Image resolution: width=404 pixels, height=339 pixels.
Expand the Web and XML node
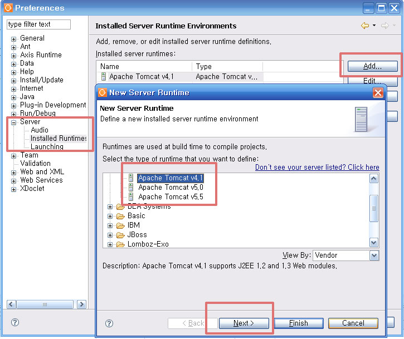(x=14, y=173)
